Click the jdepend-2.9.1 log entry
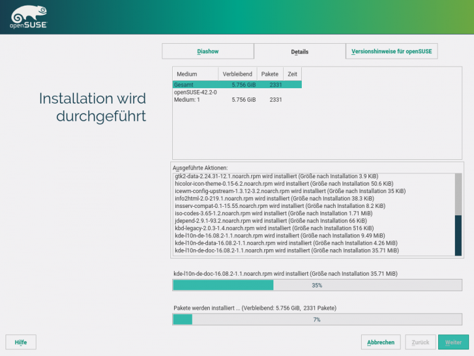This screenshot has width=474, height=356. tap(270, 221)
